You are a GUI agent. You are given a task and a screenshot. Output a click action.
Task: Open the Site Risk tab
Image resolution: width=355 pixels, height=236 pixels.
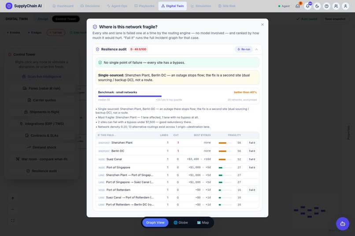point(227,6)
